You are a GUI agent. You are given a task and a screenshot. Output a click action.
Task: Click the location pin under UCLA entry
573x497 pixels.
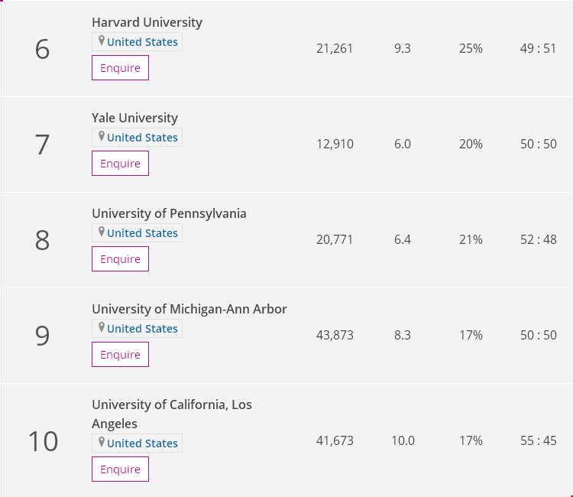click(102, 442)
